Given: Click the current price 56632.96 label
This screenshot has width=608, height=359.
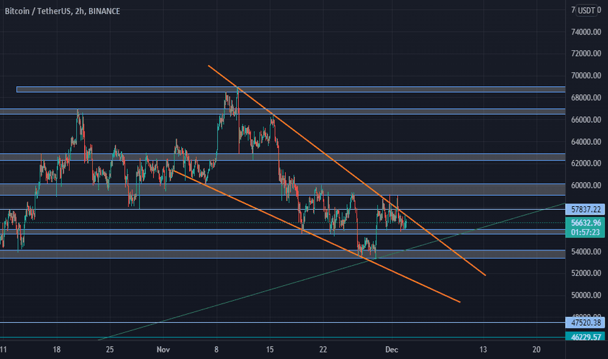Looking at the screenshot, I should [x=586, y=223].
